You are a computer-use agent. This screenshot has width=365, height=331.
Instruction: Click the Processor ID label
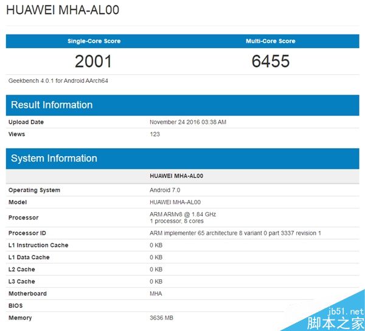(27, 233)
